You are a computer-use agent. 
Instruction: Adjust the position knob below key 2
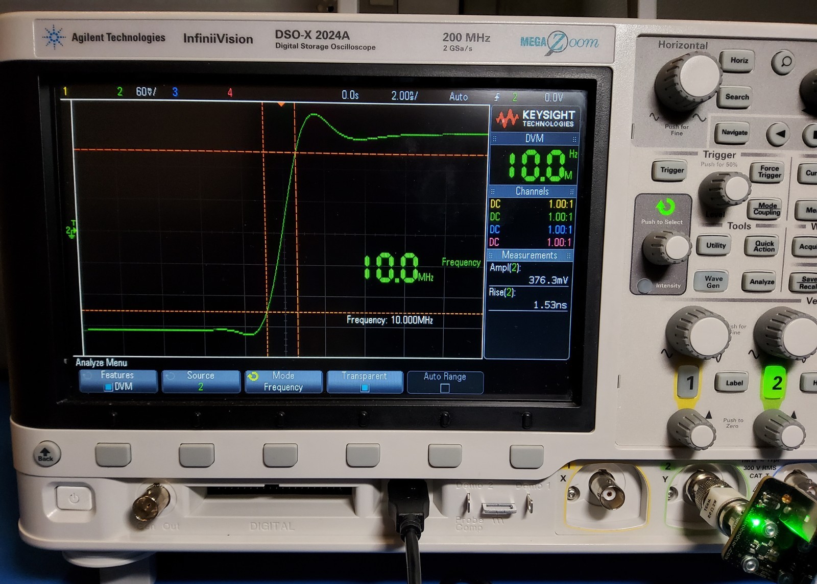pyautogui.click(x=778, y=430)
